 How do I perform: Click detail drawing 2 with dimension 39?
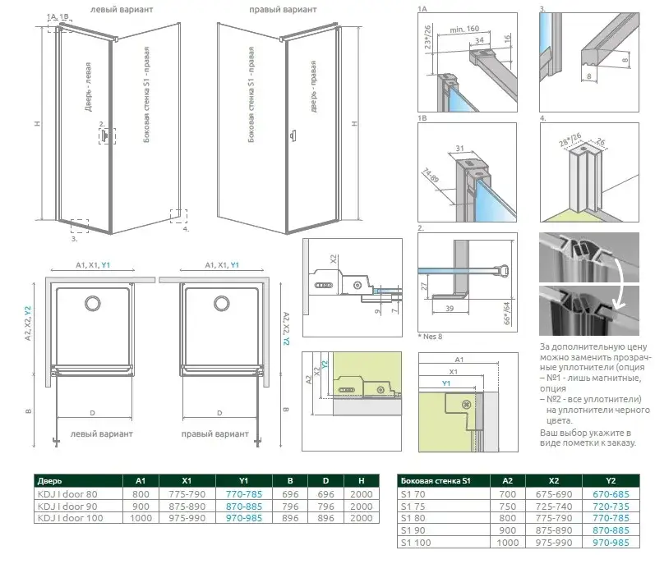(467, 282)
